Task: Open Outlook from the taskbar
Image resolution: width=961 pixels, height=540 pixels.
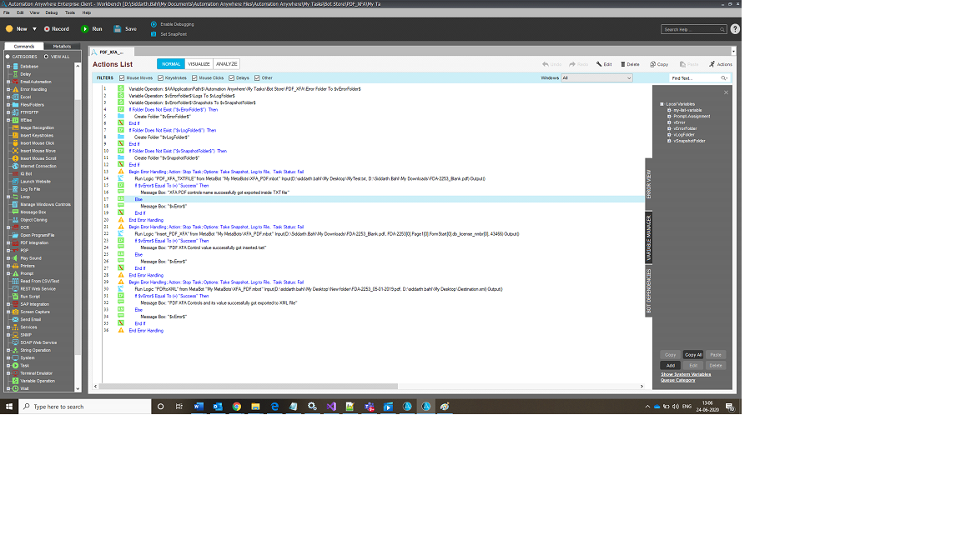Action: 218,407
